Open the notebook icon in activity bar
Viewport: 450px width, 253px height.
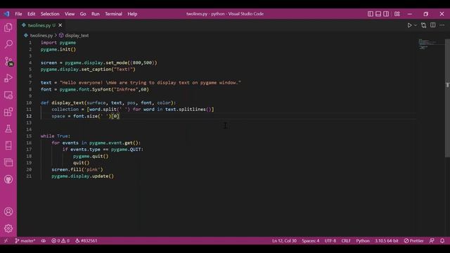point(8,145)
